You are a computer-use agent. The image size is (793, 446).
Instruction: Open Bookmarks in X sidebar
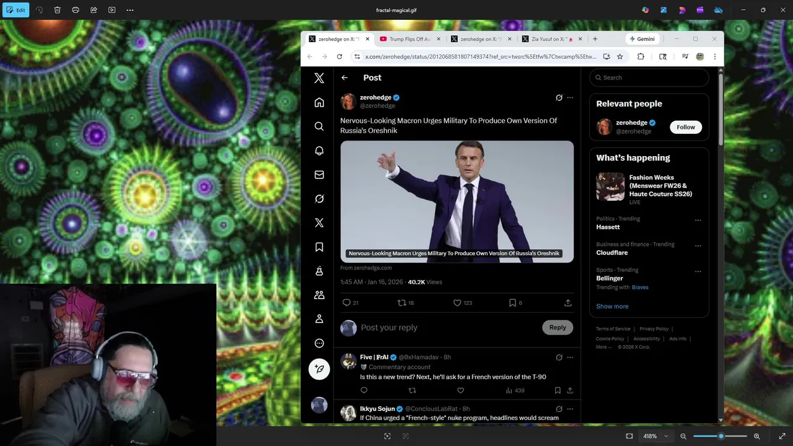click(319, 247)
